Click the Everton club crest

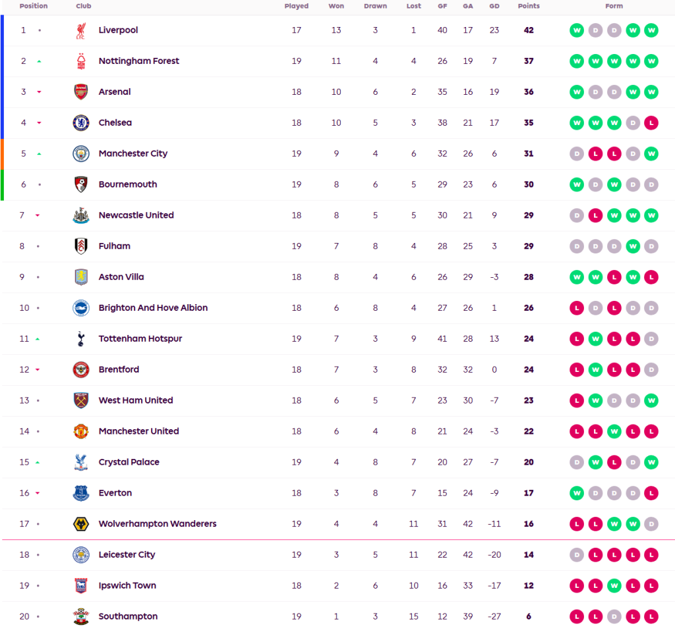[x=80, y=493]
